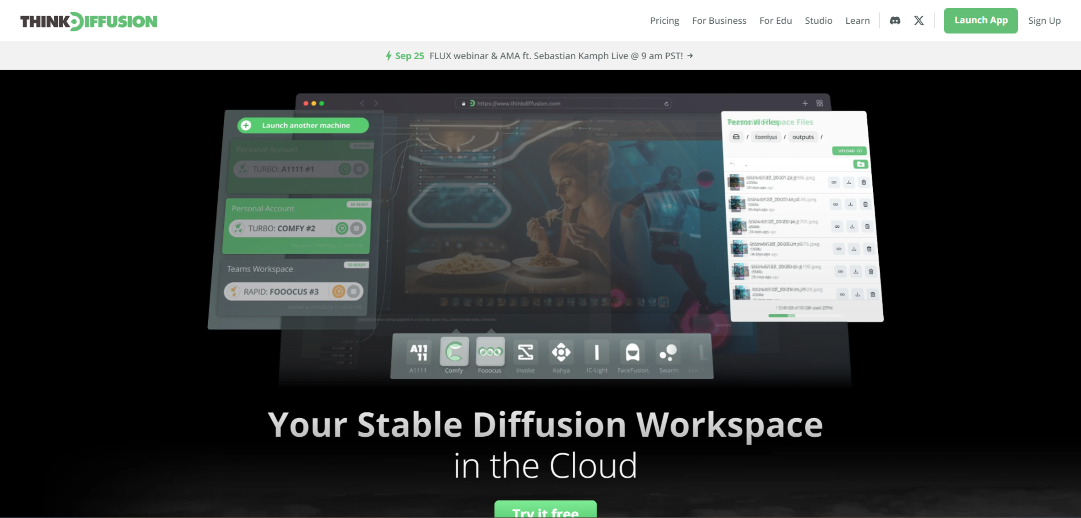
Task: Open the TURBO: COMFY #2 machine link icon
Action: click(x=341, y=228)
